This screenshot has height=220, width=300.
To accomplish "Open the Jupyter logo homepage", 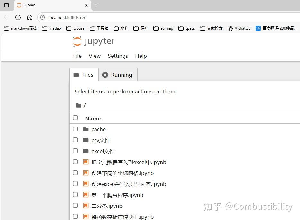I will click(x=93, y=41).
